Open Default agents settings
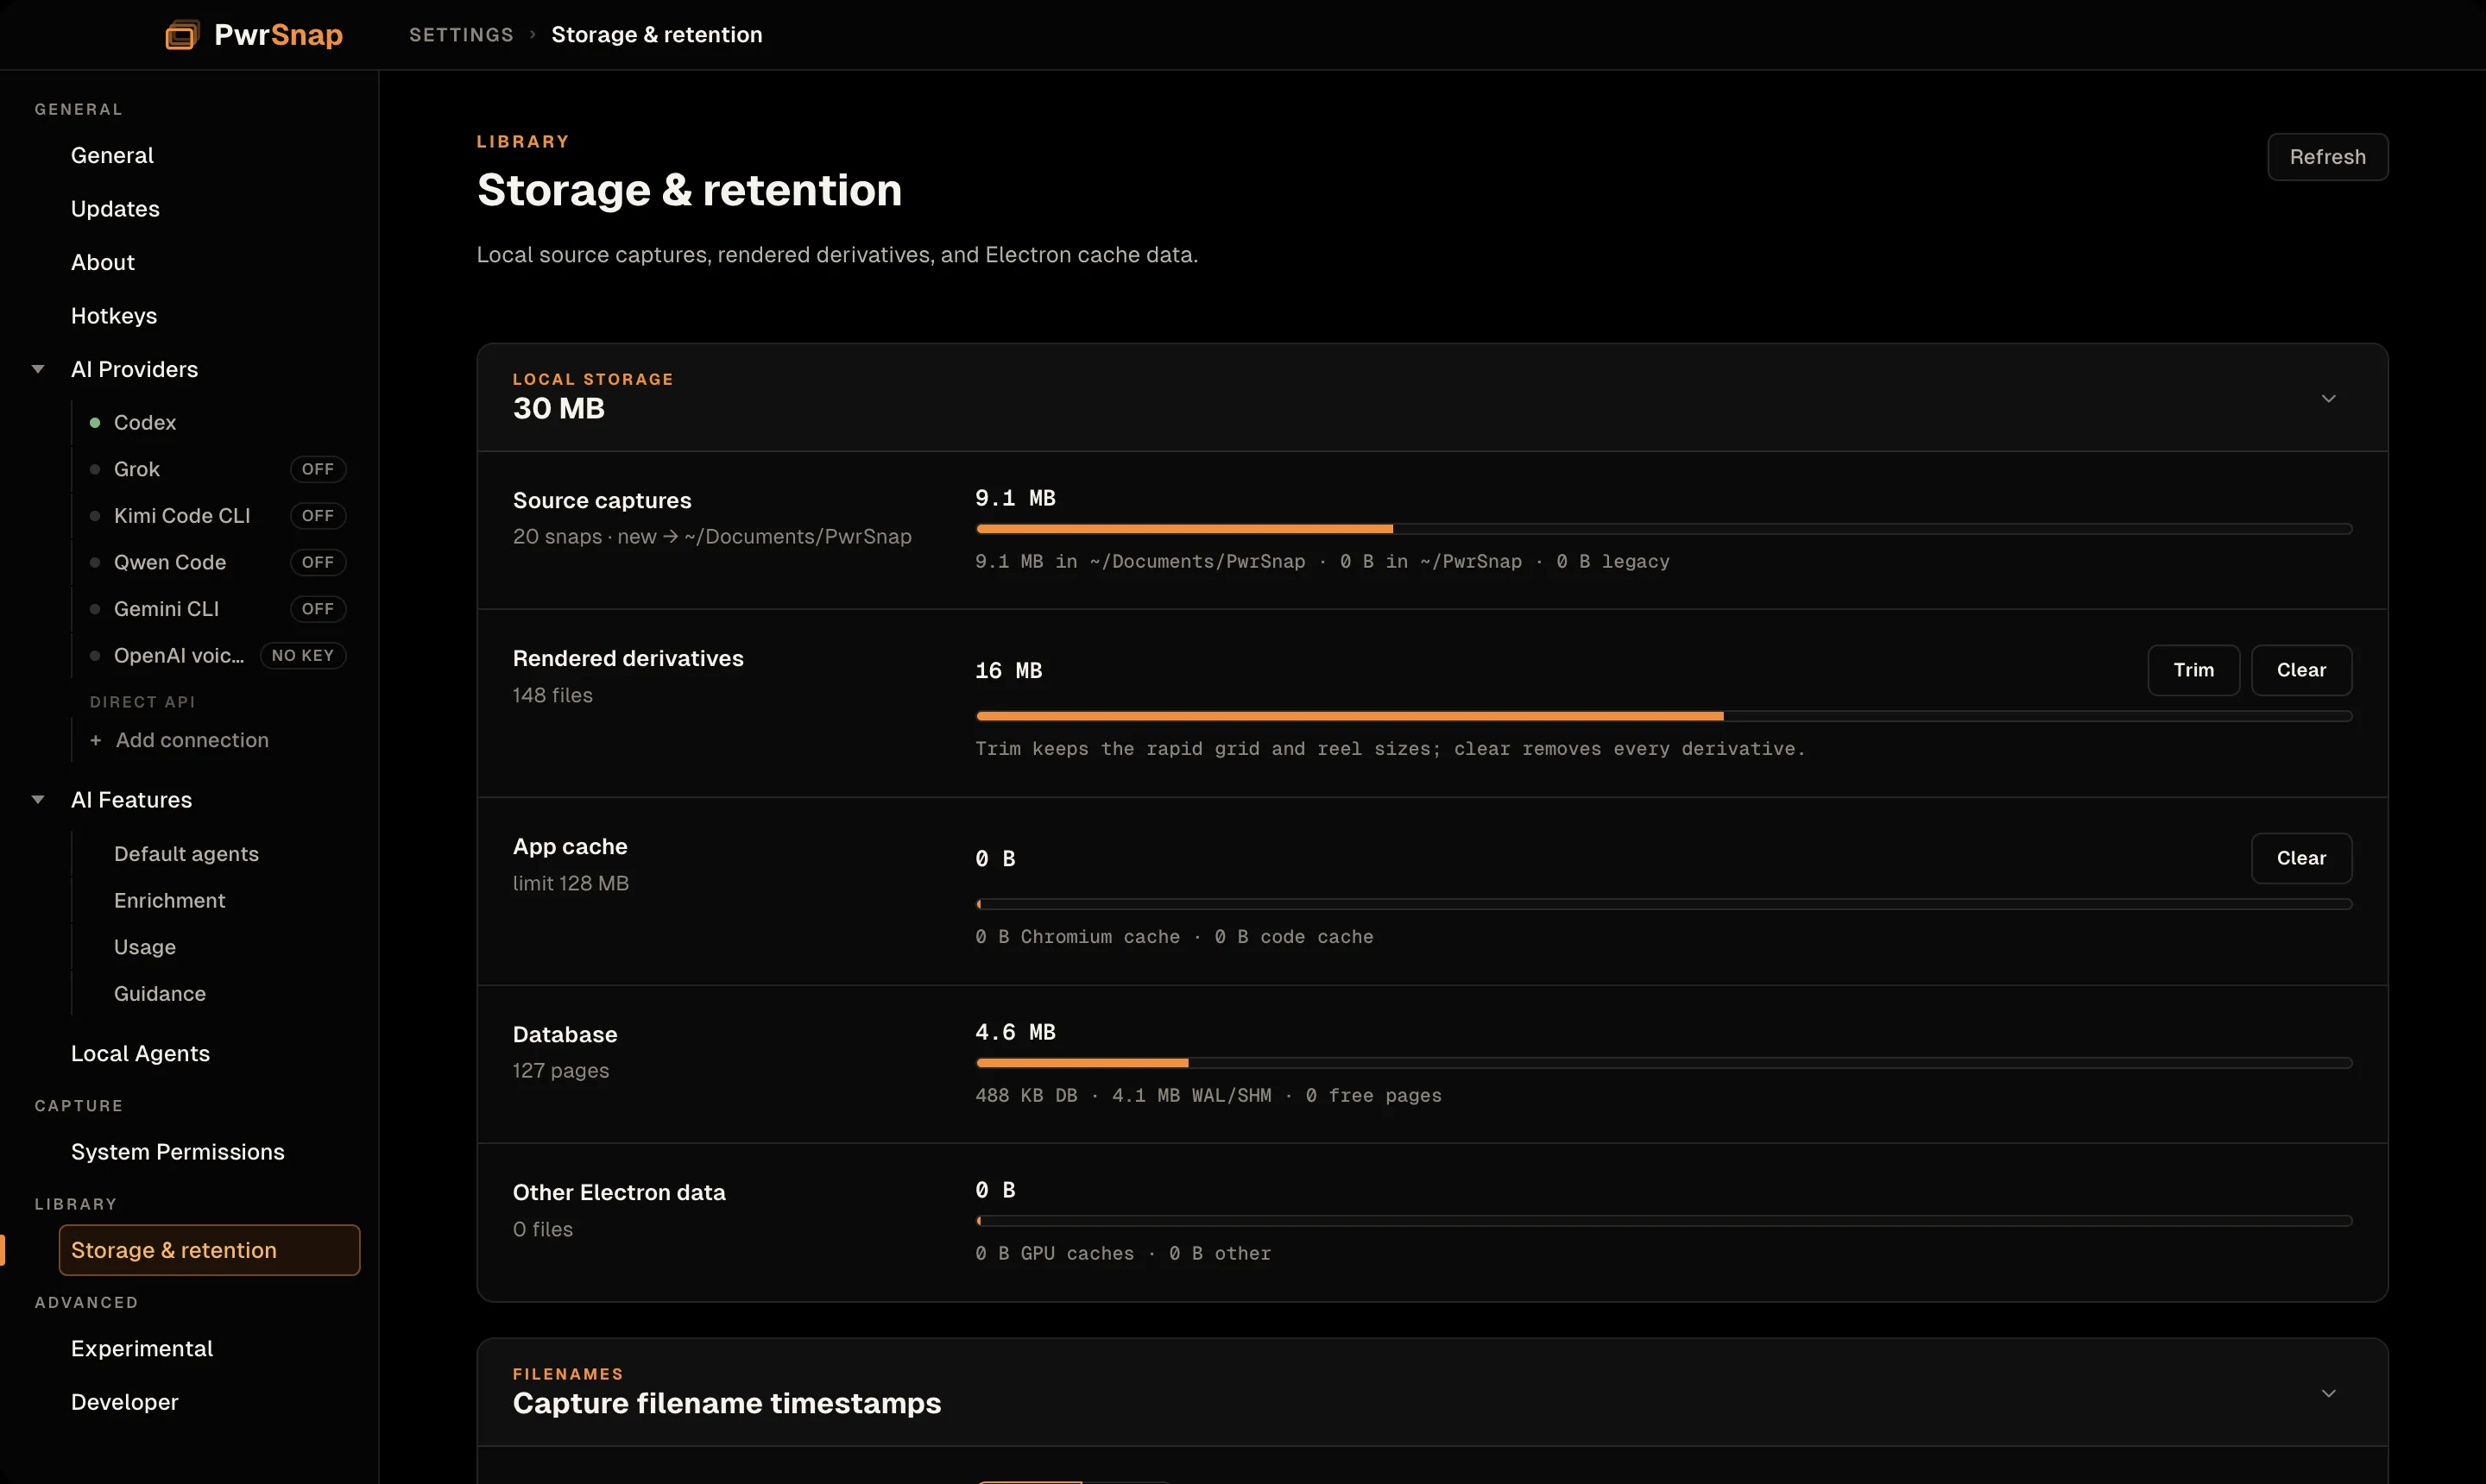Screen dimensions: 2486x1484 [x=186, y=854]
